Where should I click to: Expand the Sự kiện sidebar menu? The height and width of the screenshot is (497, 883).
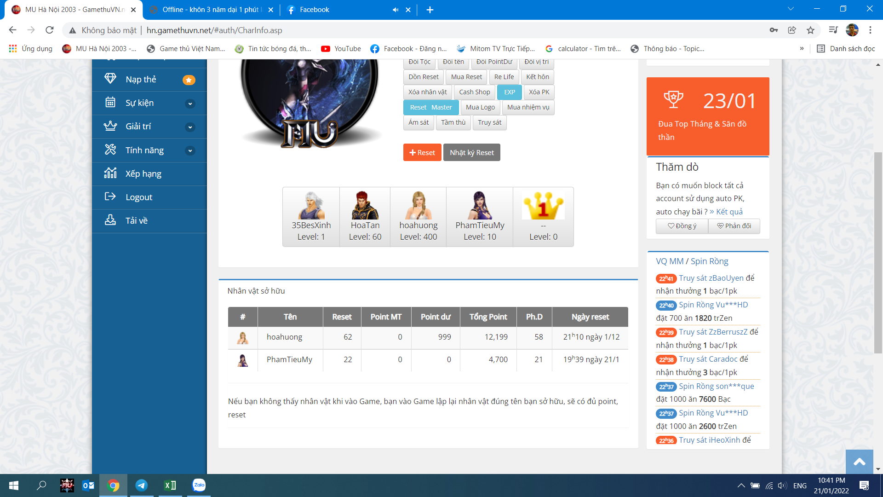tap(190, 104)
